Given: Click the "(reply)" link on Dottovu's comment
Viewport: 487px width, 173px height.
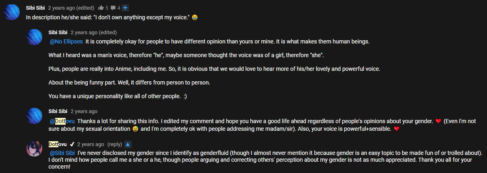Looking at the screenshot, I should (x=114, y=144).
